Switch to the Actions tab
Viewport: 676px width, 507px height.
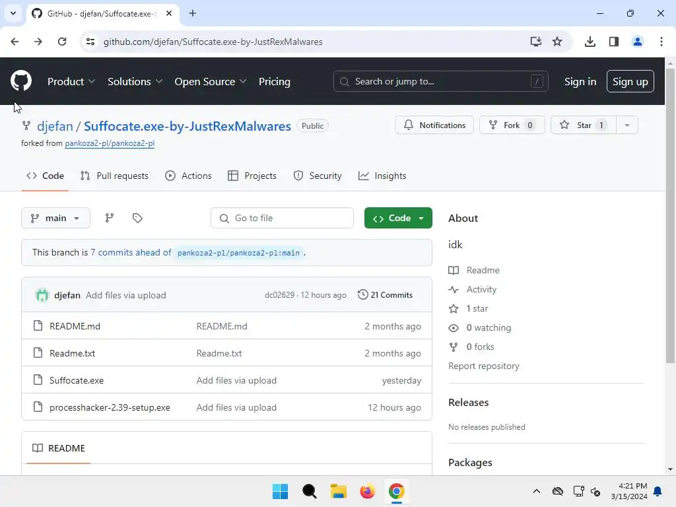pyautogui.click(x=188, y=176)
